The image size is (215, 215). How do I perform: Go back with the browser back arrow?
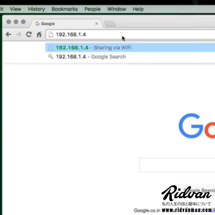[9, 34]
